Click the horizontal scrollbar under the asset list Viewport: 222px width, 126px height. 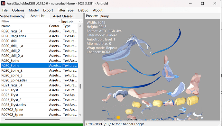click(32, 120)
